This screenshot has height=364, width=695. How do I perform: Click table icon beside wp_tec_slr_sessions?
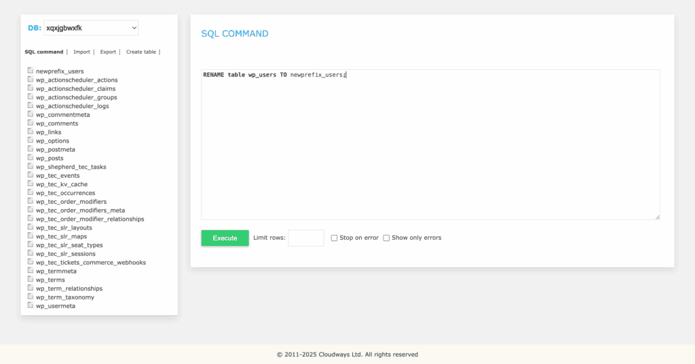(x=30, y=253)
